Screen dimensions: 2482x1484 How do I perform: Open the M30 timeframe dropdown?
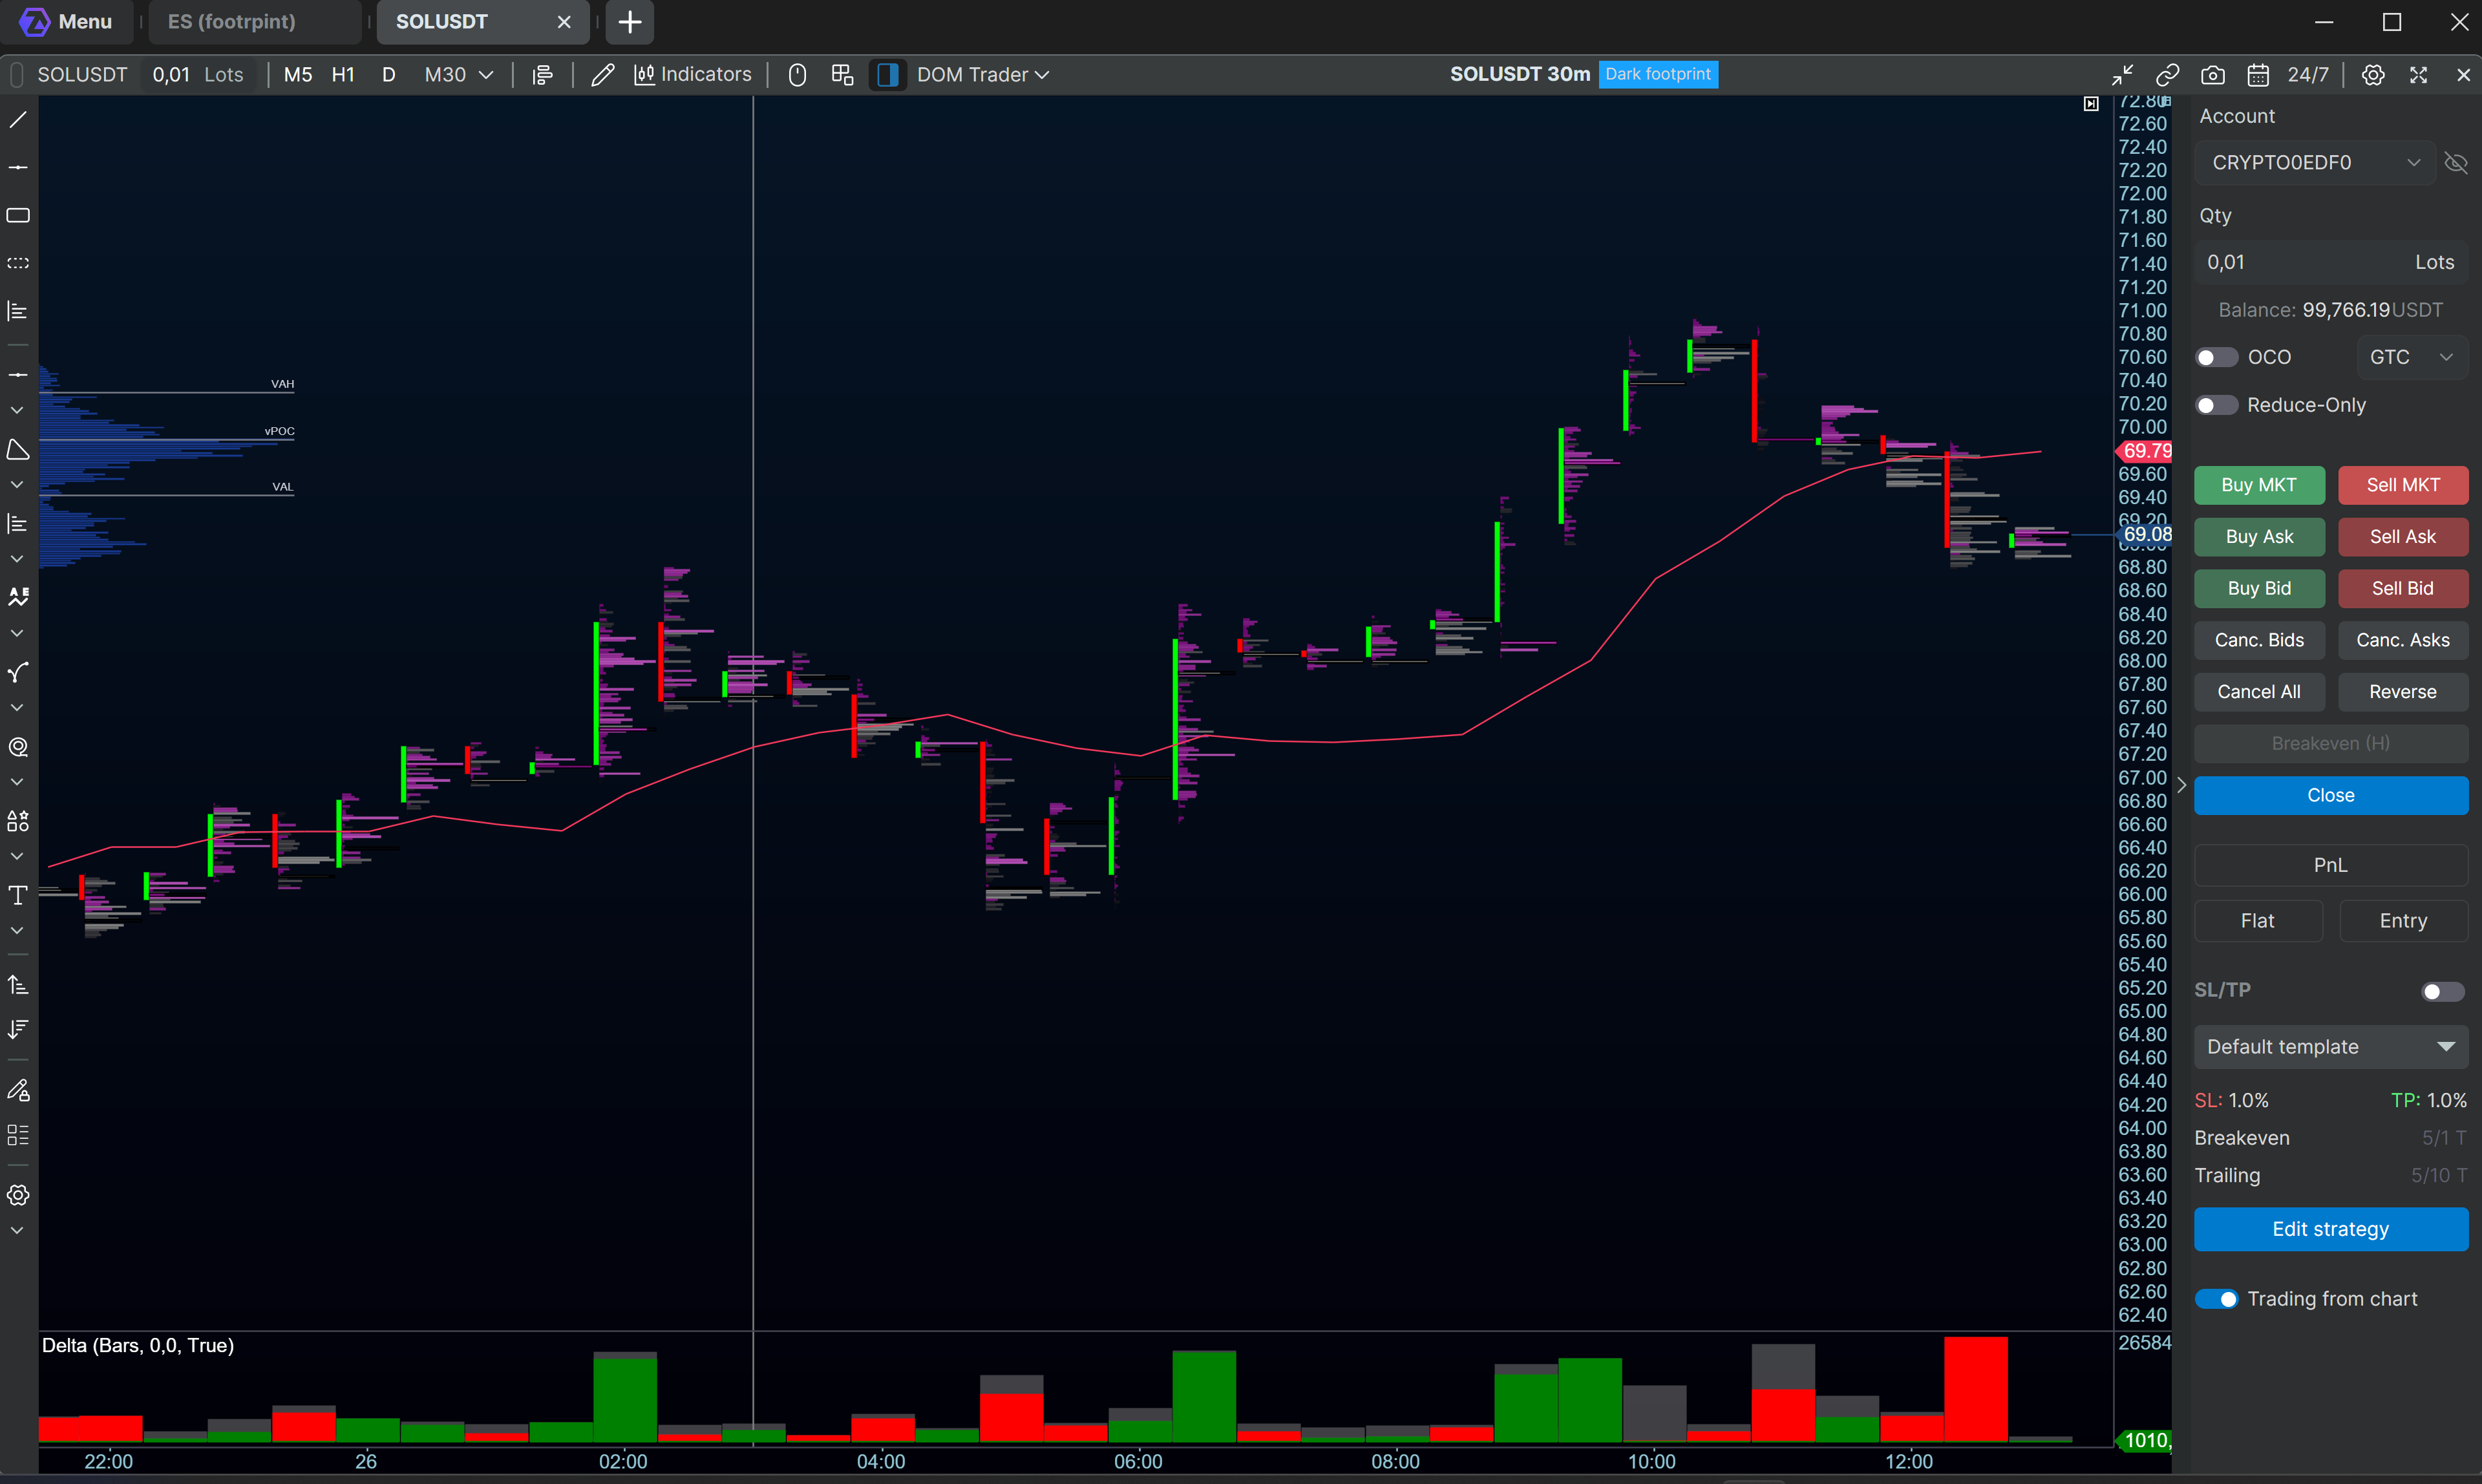(x=459, y=75)
